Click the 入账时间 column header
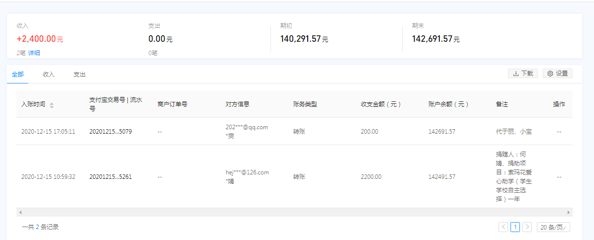The height and width of the screenshot is (240, 594). [33, 104]
